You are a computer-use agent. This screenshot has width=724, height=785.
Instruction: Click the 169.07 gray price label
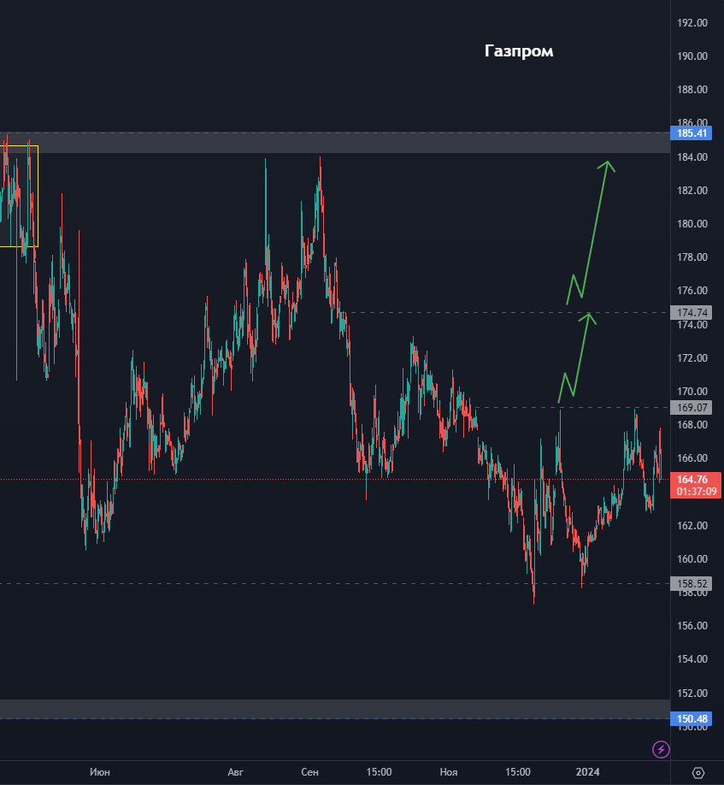691,408
